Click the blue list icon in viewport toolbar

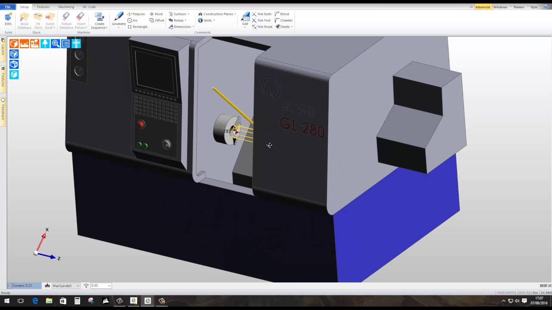click(x=66, y=43)
